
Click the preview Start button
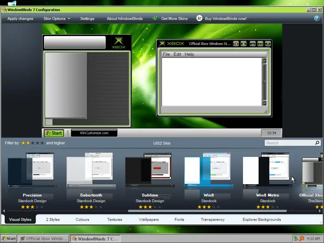54,133
